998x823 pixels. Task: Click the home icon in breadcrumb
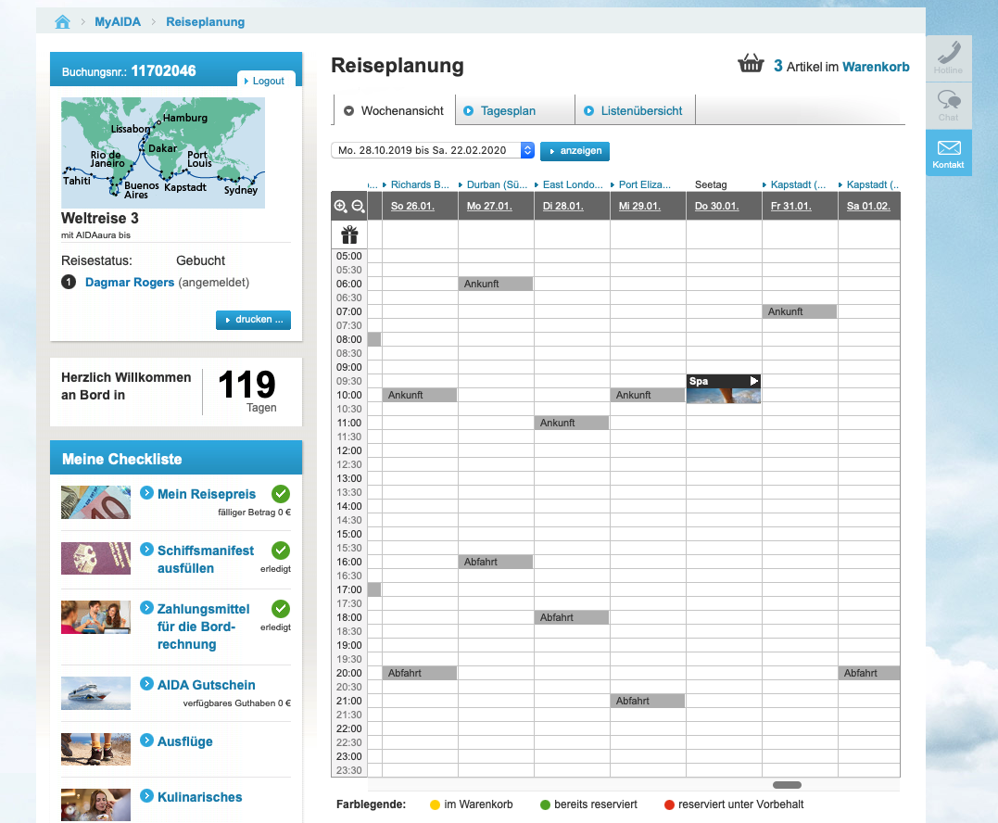click(63, 21)
